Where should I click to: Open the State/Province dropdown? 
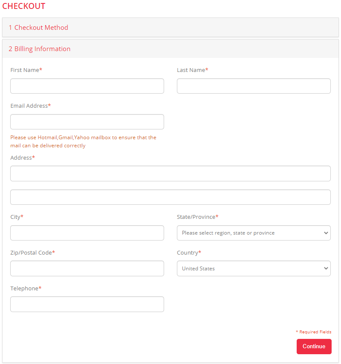tap(254, 233)
